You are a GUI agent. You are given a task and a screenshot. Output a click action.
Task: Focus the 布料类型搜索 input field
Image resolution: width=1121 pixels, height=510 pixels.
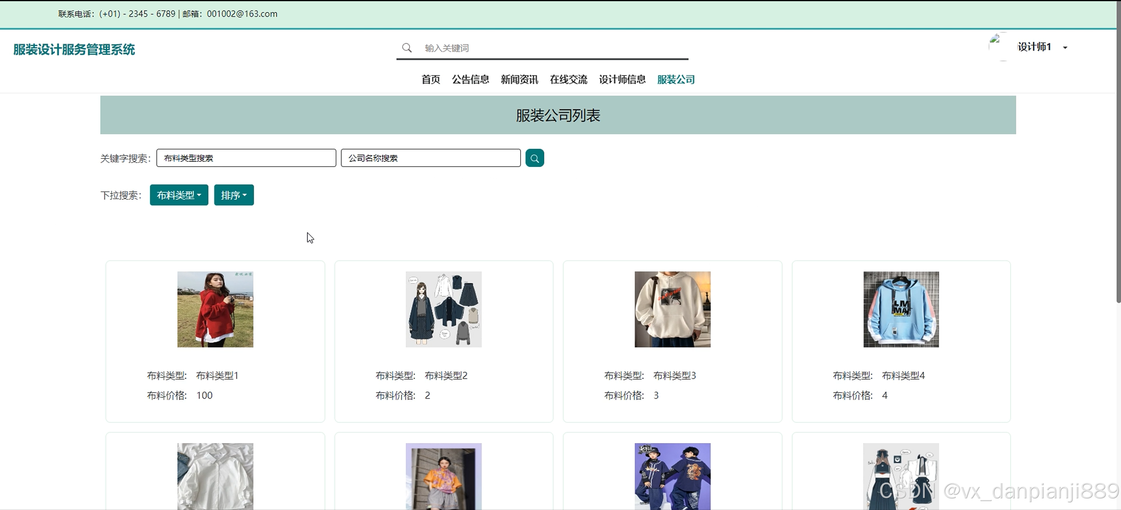point(246,158)
